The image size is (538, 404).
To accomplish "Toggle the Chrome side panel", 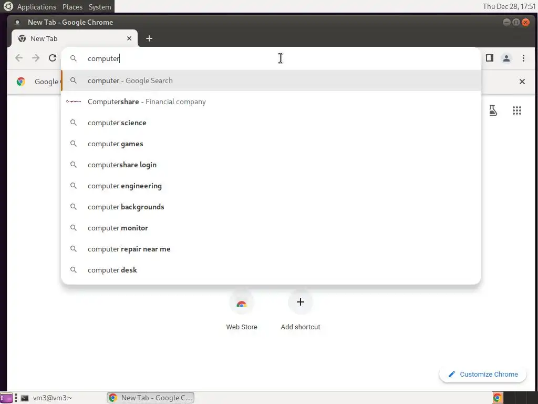I will [490, 58].
